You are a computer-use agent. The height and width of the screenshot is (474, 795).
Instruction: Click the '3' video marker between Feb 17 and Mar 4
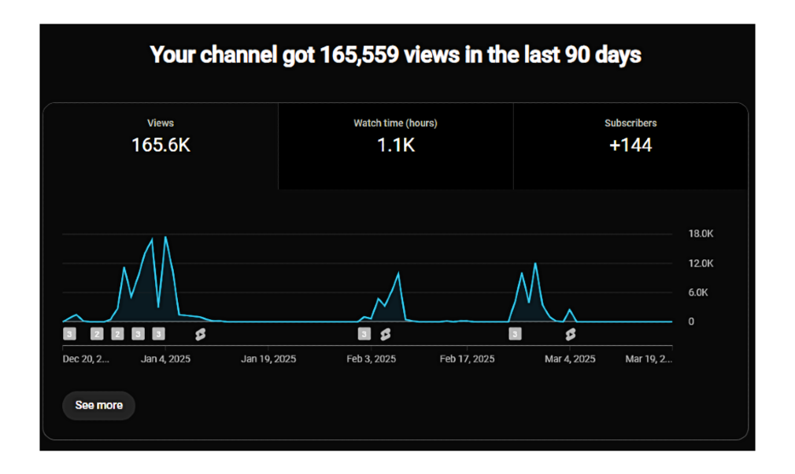pos(515,334)
